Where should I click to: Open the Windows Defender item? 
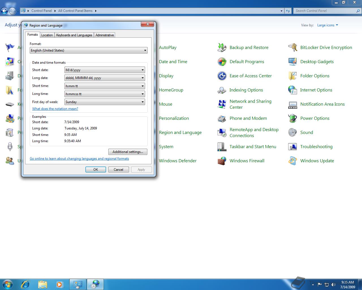(178, 161)
